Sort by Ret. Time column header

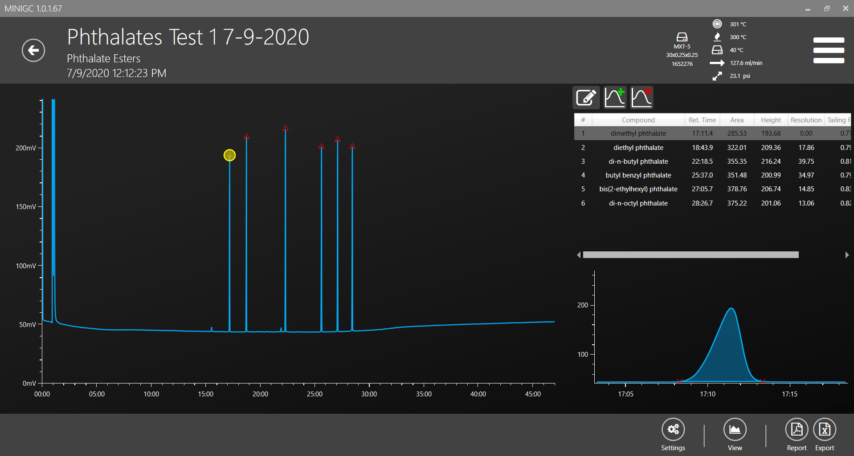click(702, 120)
